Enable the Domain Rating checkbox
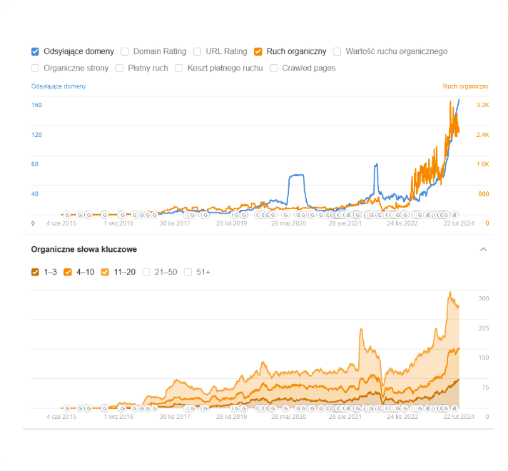The width and height of the screenshot is (508, 471). click(x=125, y=51)
